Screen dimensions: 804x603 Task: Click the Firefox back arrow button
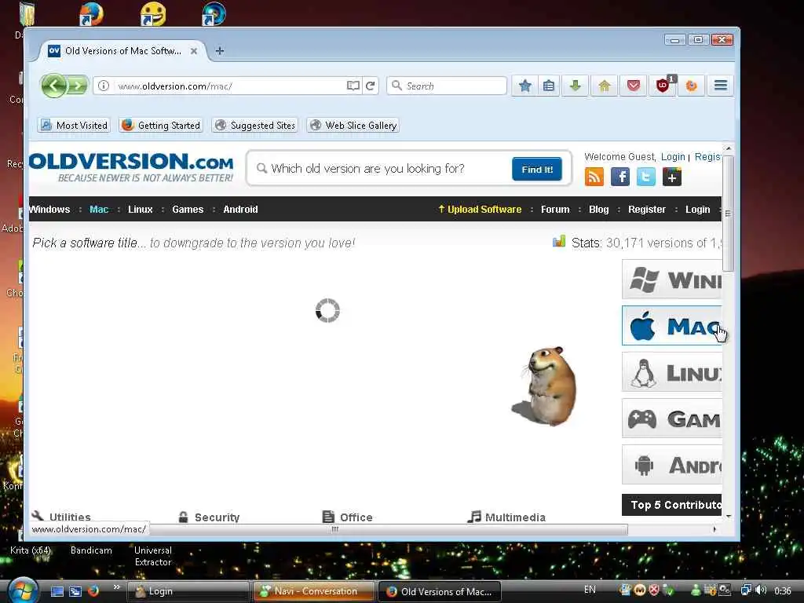coord(54,86)
